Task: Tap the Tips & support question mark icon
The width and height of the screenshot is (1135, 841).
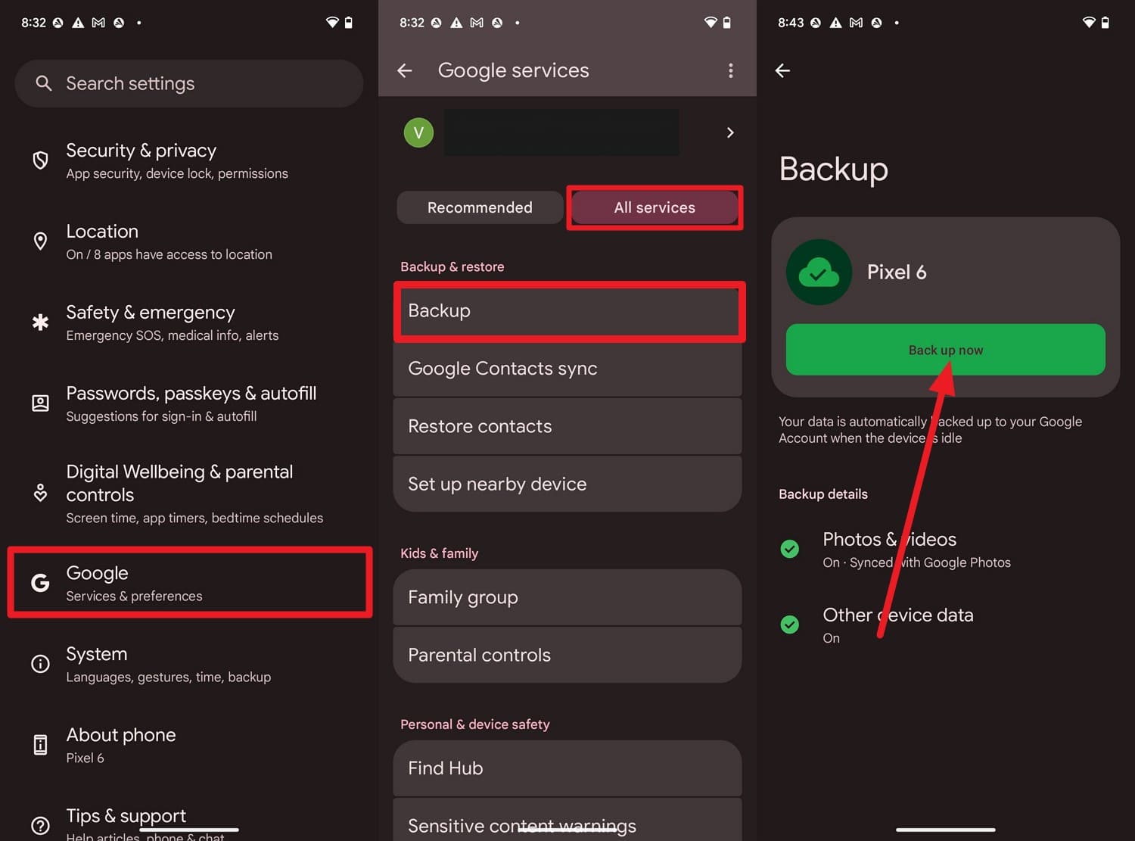Action: 41,825
